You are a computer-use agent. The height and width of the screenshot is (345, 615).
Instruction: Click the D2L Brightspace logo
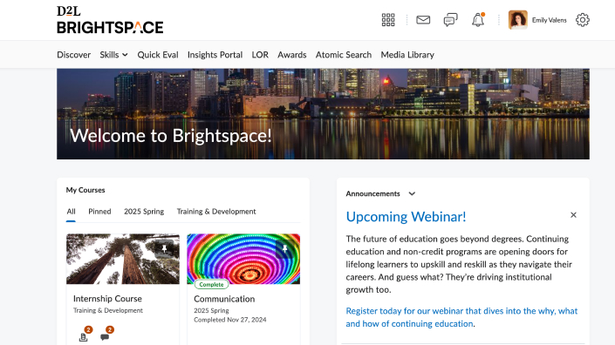110,20
